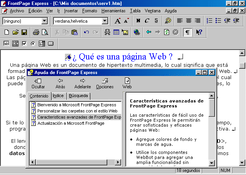Viewport: 246px width, 175px height.
Task: Open Opciones in the Help toolbar
Action: coord(105,84)
